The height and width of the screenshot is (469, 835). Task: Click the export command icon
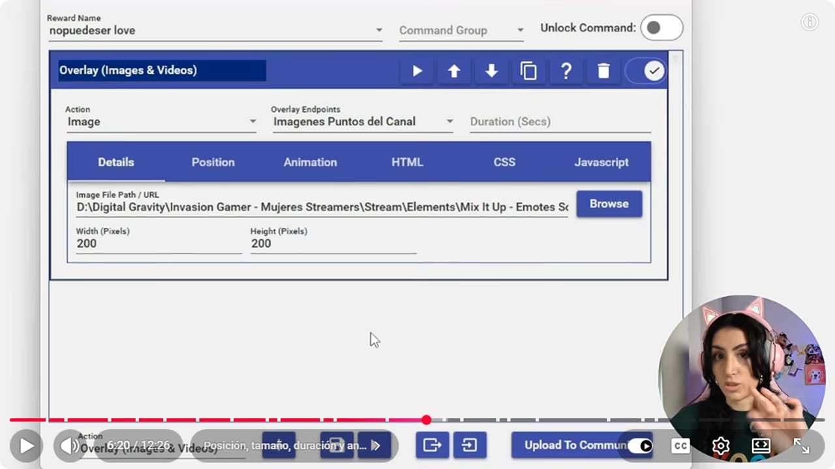pyautogui.click(x=432, y=445)
